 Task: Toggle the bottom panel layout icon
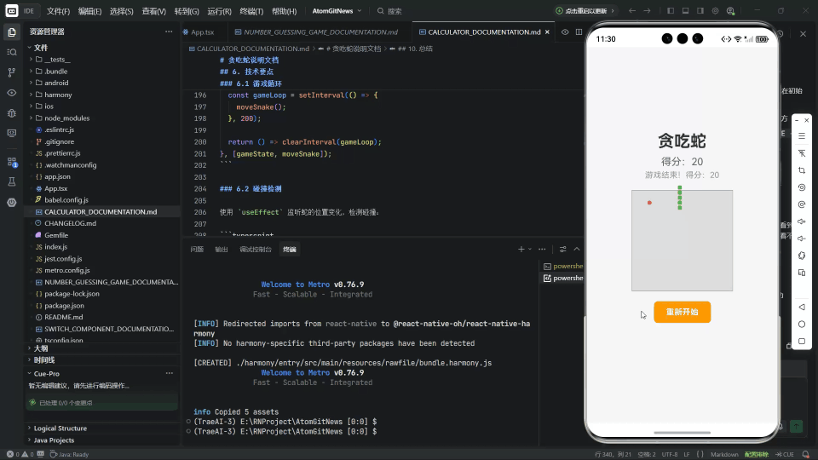[685, 10]
